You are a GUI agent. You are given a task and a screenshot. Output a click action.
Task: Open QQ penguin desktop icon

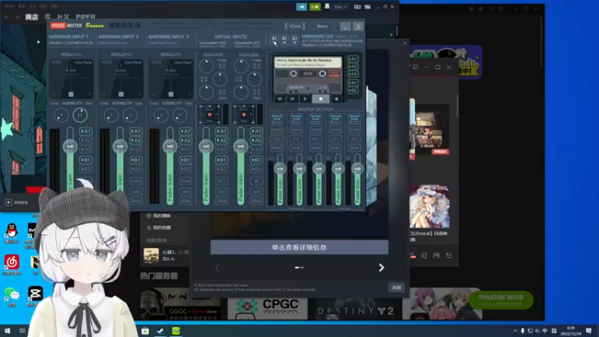(x=12, y=234)
